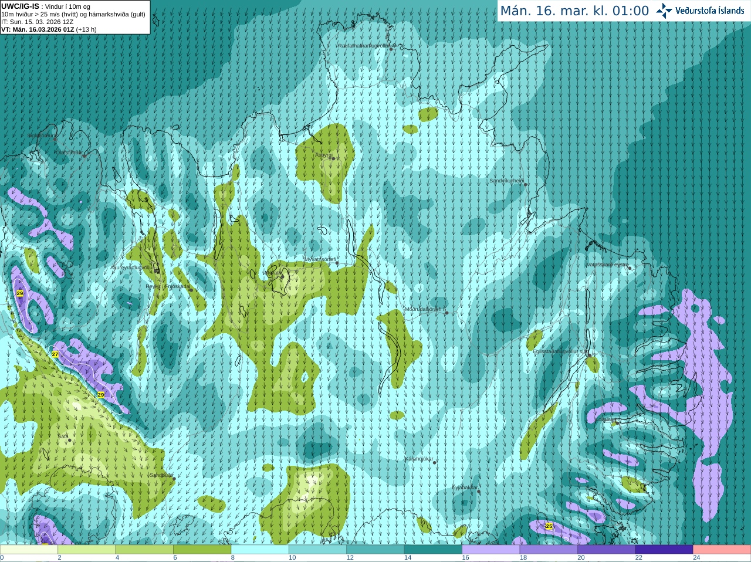The width and height of the screenshot is (751, 562).
Task: Click the legend tick label '24'
Action: pos(696,558)
